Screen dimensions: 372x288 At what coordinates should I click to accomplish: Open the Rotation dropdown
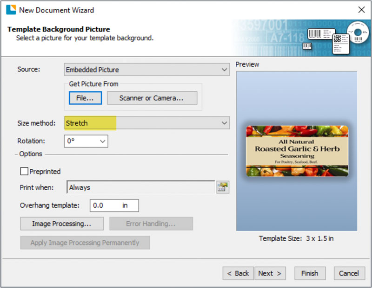[x=86, y=141]
